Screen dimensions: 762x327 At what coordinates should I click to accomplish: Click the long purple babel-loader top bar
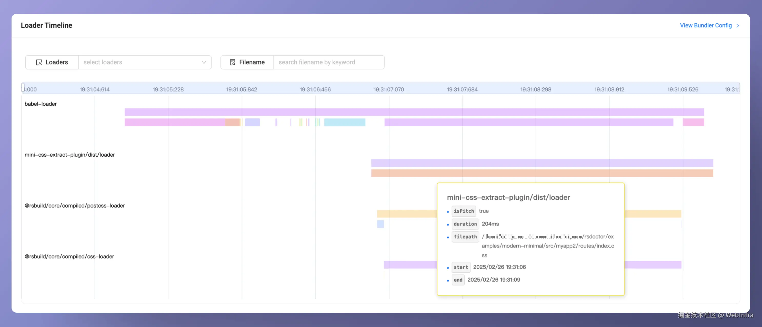414,112
